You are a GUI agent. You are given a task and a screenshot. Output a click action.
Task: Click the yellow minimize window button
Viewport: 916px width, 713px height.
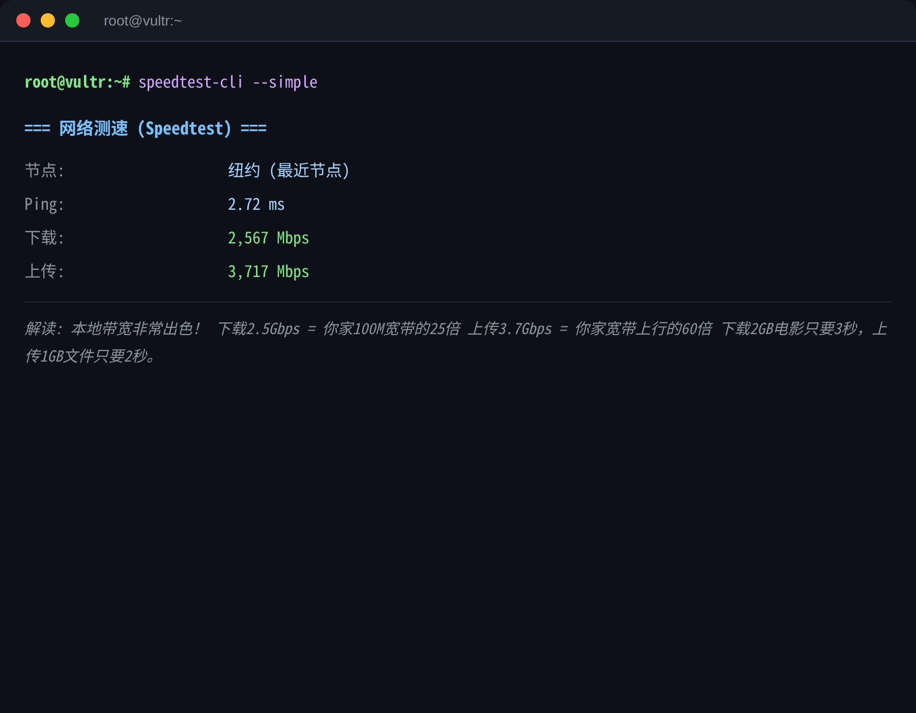(48, 20)
